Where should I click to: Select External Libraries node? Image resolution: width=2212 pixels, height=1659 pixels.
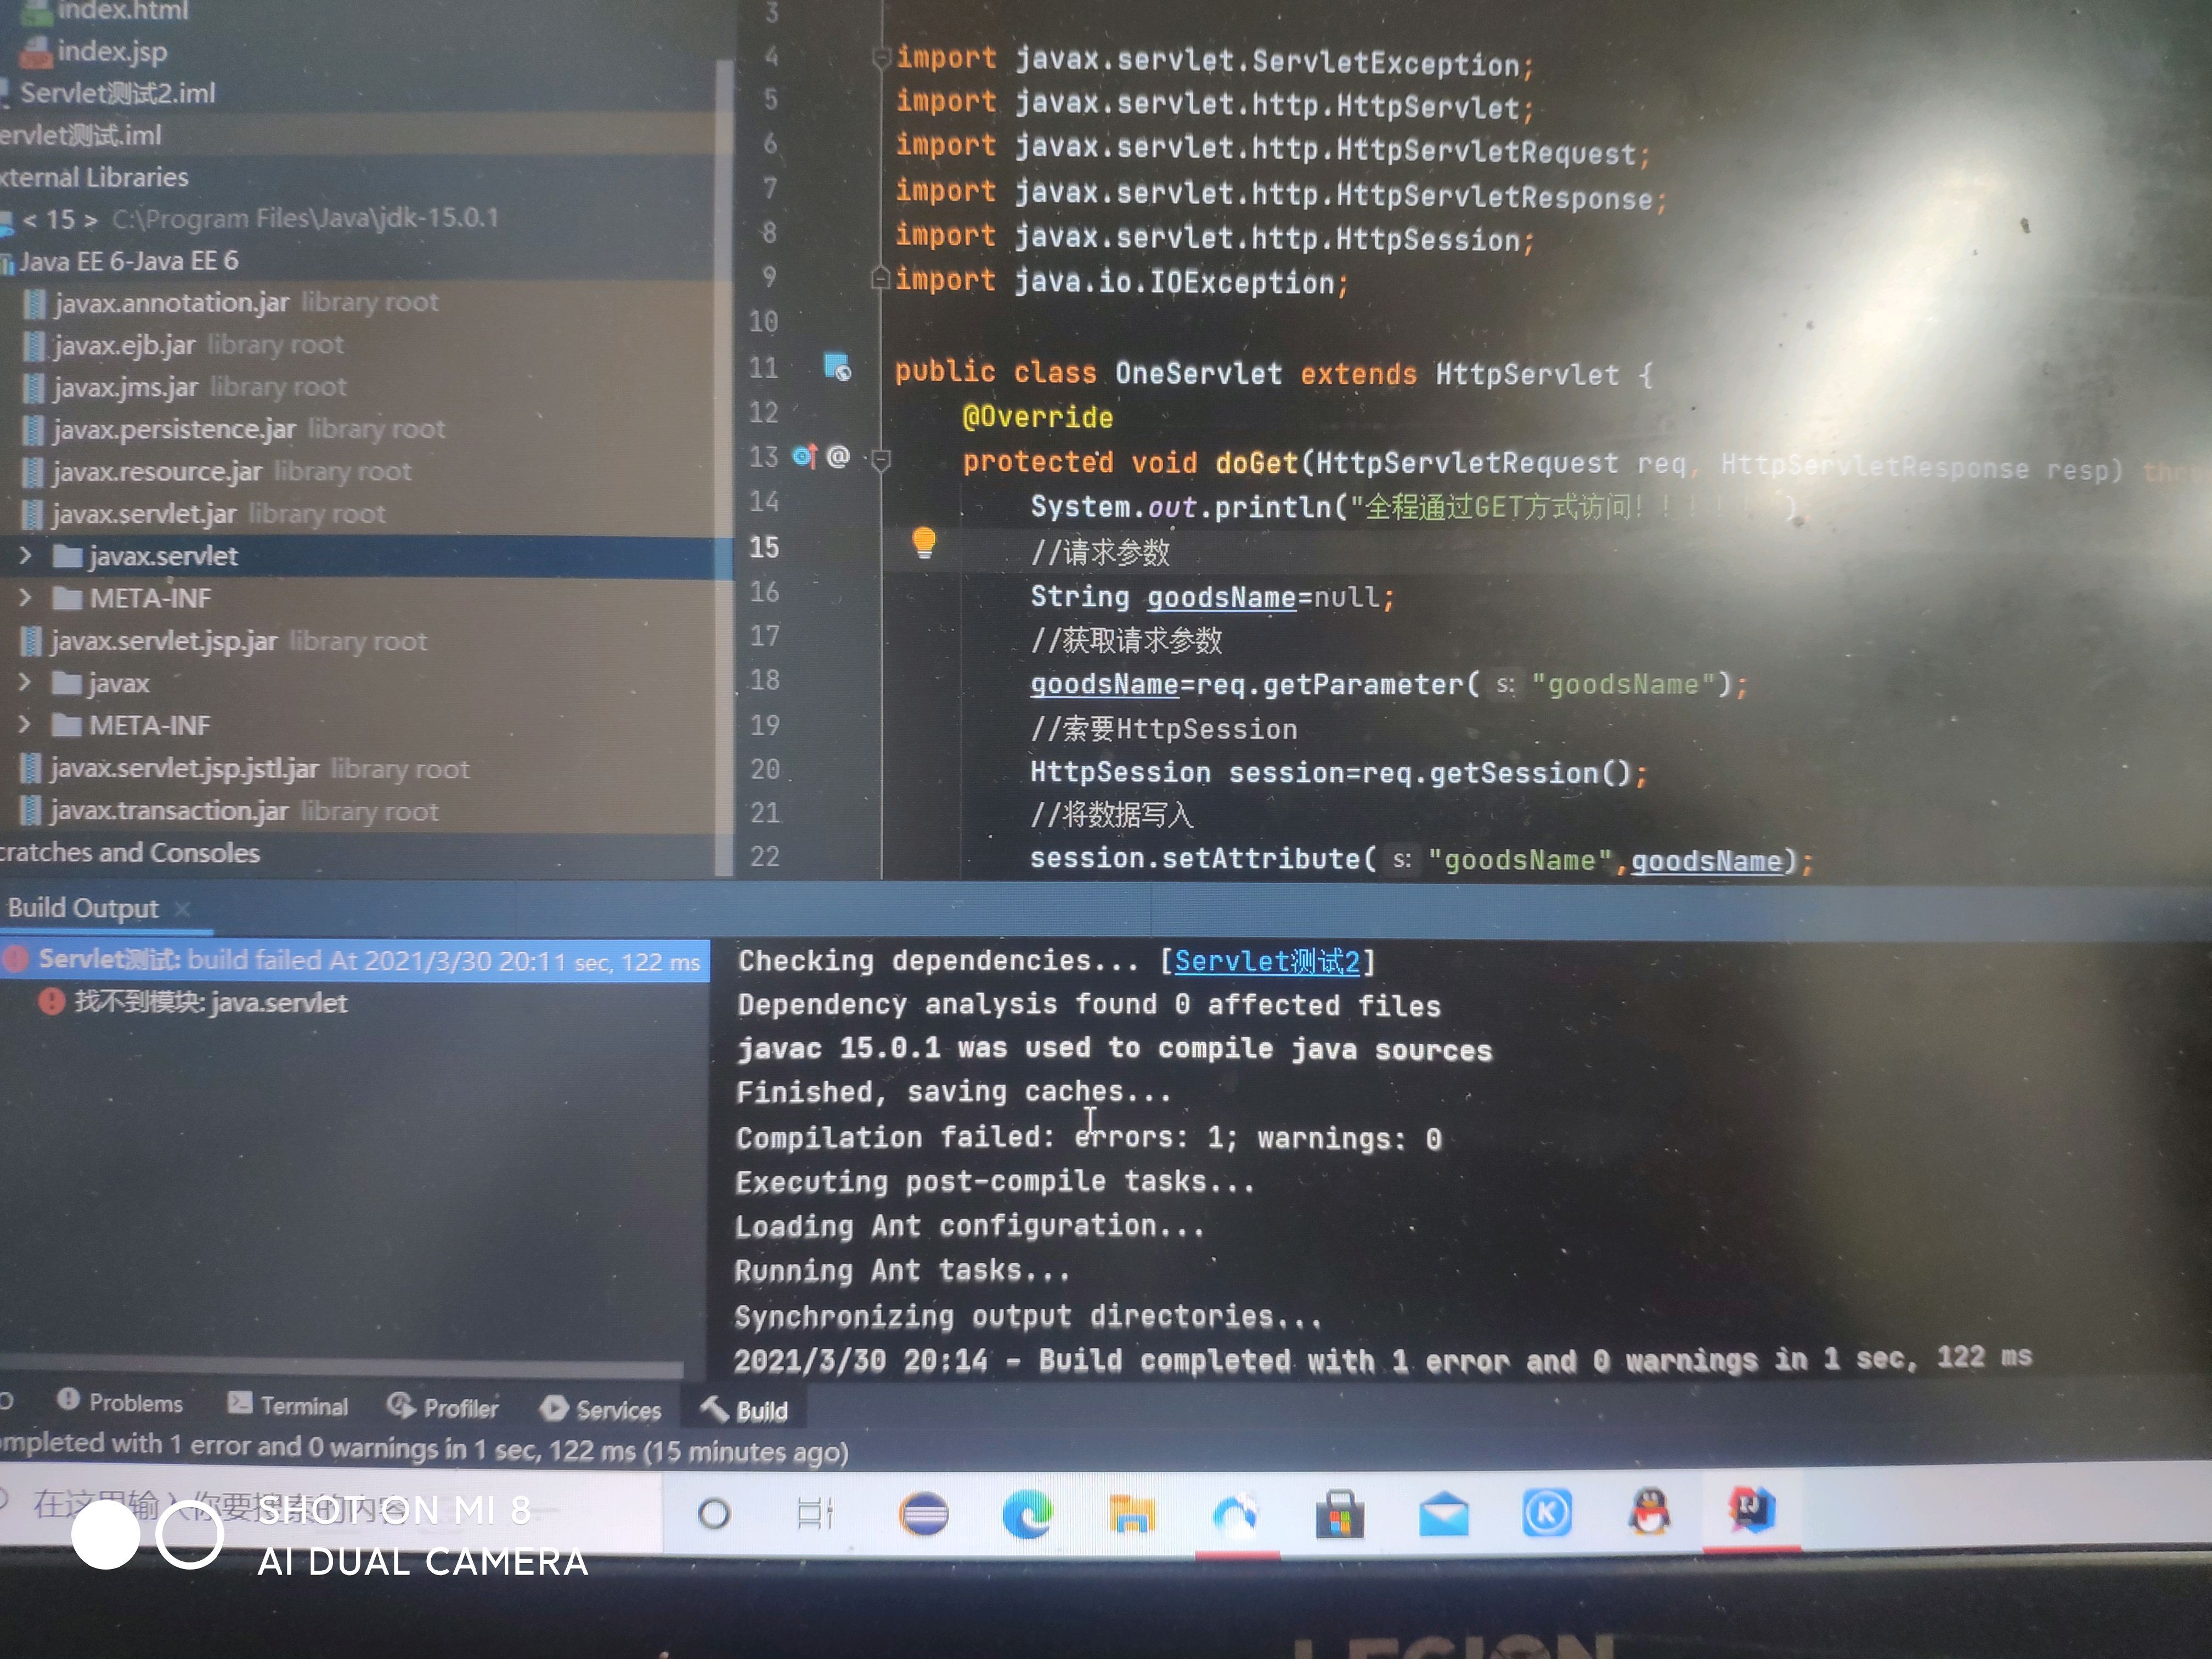pyautogui.click(x=94, y=177)
